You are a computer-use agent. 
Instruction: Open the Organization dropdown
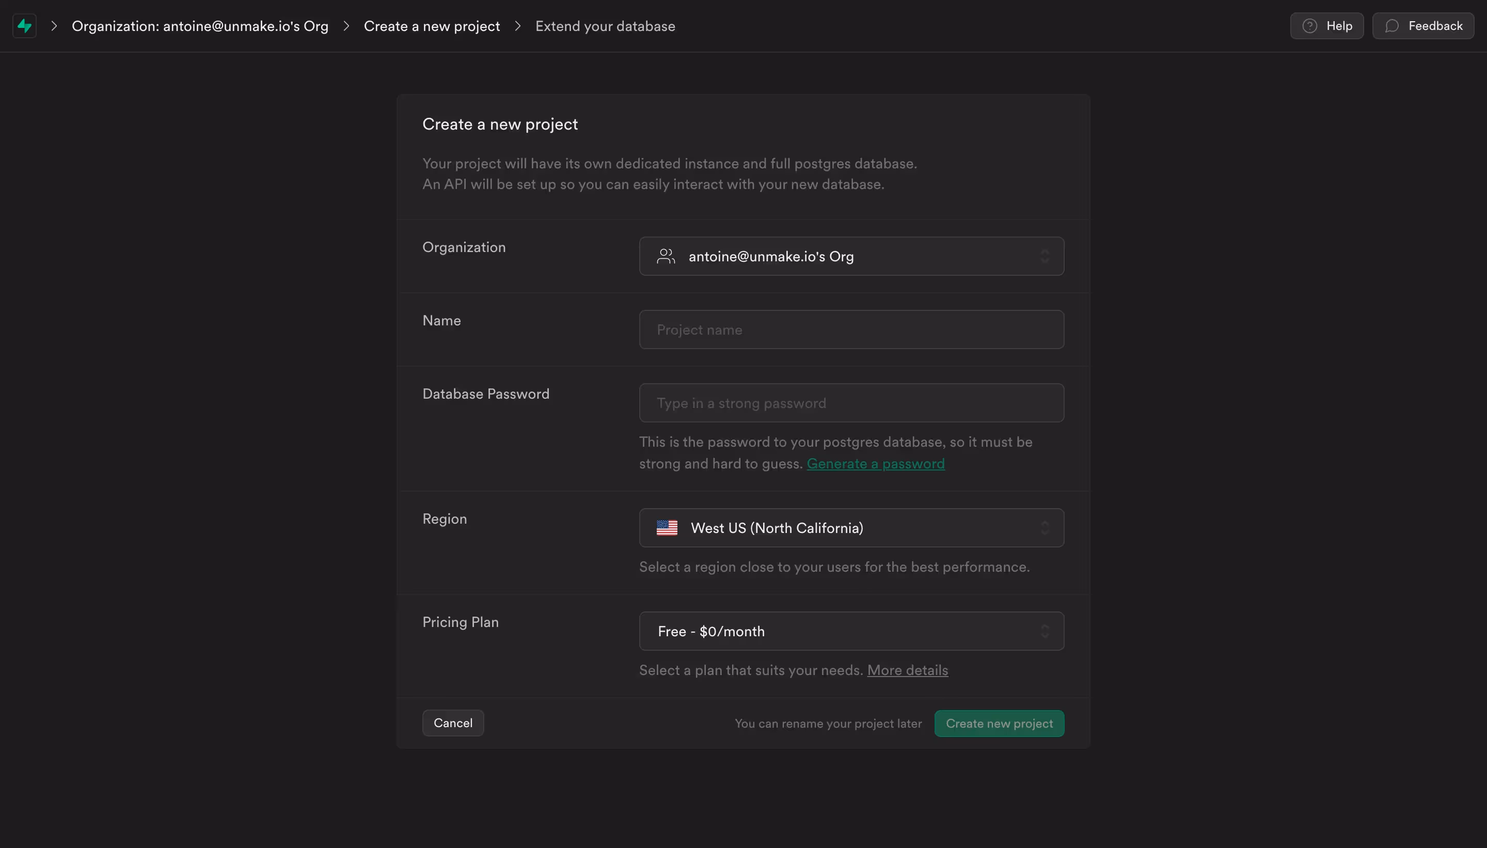[851, 256]
